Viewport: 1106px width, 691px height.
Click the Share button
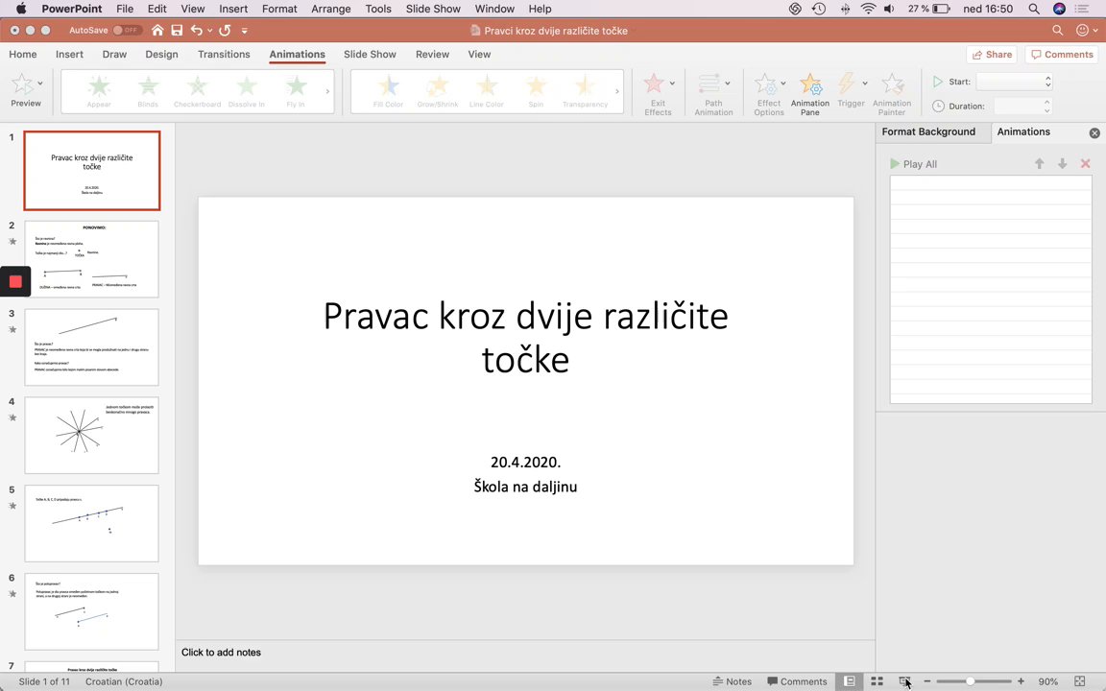pyautogui.click(x=992, y=55)
